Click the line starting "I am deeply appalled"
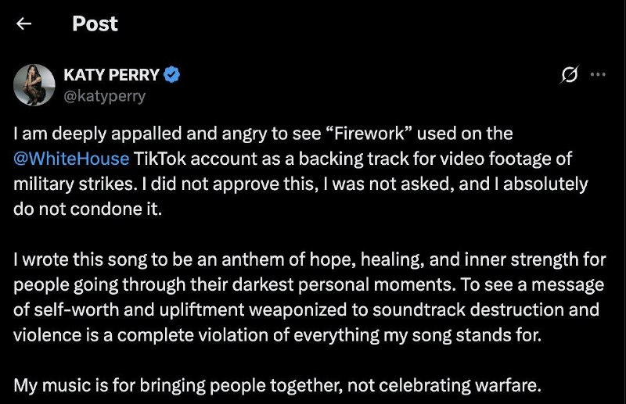 click(x=263, y=134)
